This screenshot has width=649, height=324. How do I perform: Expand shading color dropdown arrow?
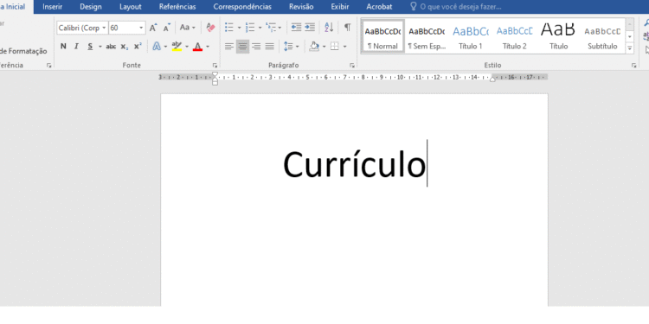tap(324, 47)
